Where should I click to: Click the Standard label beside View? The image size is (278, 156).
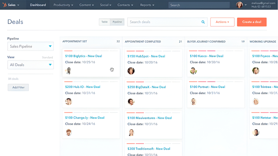47,58
